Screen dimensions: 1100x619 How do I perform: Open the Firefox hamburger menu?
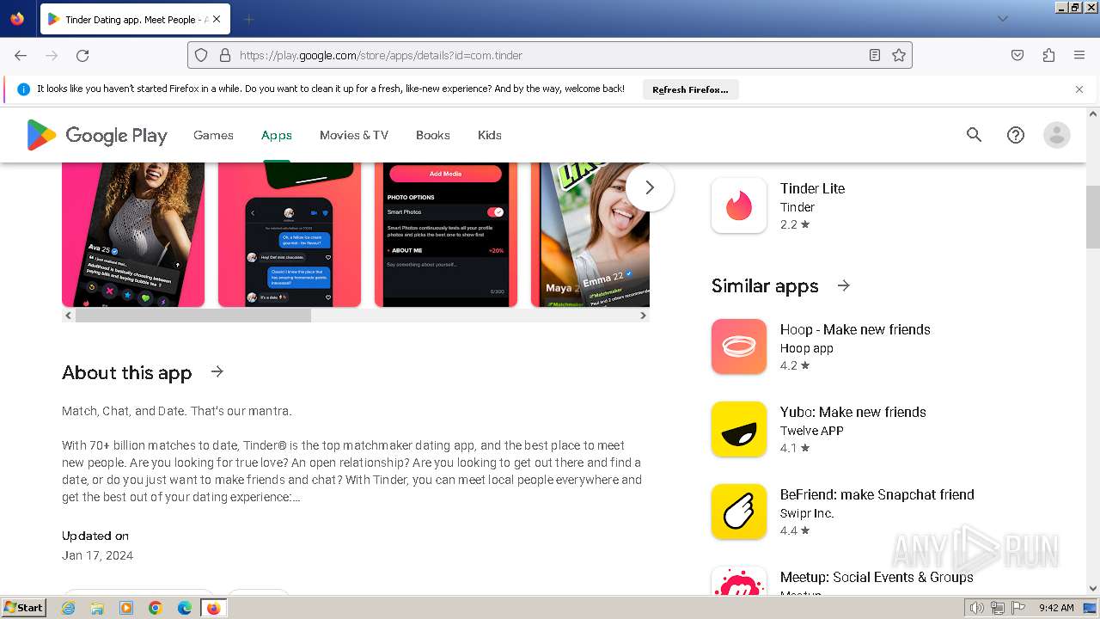pyautogui.click(x=1079, y=55)
